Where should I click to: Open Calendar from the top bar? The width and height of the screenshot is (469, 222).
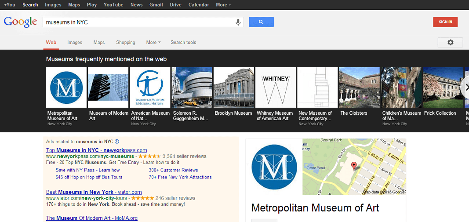(x=199, y=5)
